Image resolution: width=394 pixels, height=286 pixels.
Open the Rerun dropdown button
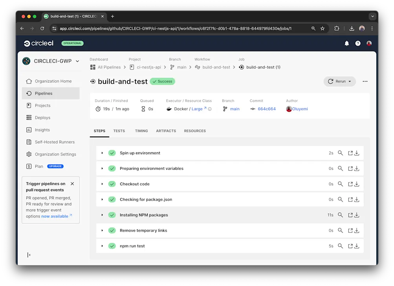point(339,81)
